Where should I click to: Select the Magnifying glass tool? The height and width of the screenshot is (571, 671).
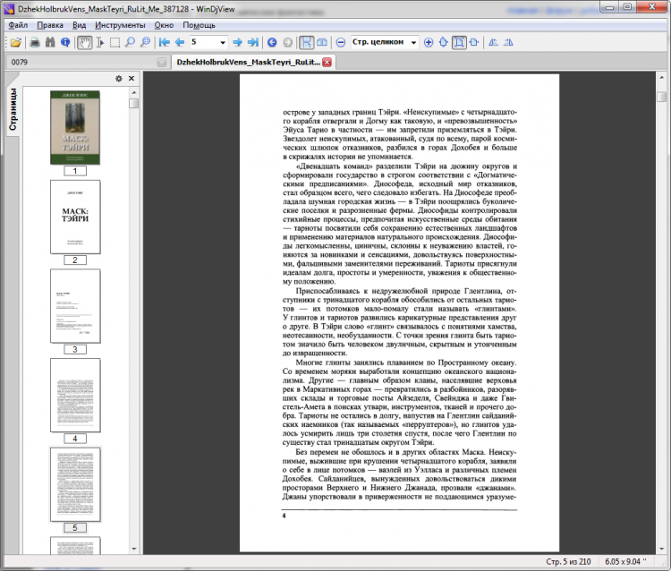click(x=130, y=42)
